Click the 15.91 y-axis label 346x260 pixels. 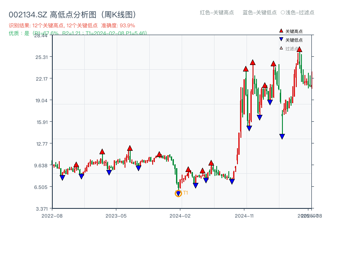pos(42,122)
